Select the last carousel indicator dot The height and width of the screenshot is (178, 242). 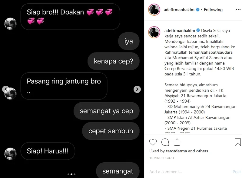tap(75, 174)
